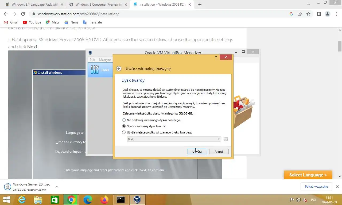Switch to VirtualBox in taskbar
The width and height of the screenshot is (342, 205).
[x=138, y=200]
